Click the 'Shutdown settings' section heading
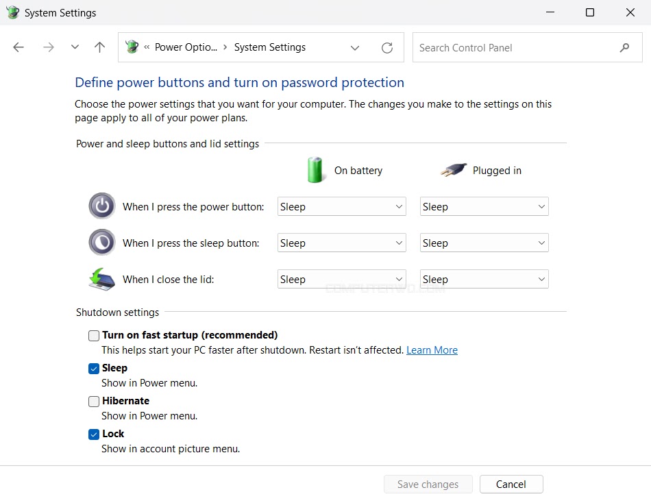This screenshot has width=651, height=503. coord(117,312)
